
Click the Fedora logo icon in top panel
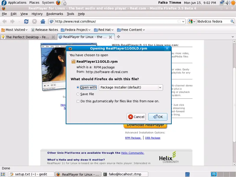[x=4, y=3]
